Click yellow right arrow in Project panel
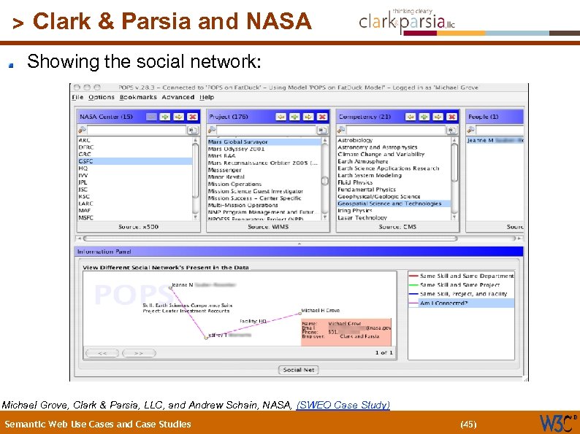Image resolution: width=580 pixels, height=434 pixels. (308, 117)
